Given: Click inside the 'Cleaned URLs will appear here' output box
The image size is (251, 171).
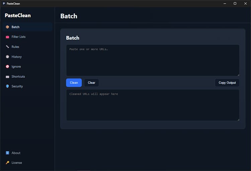Looking at the screenshot, I should [x=153, y=105].
